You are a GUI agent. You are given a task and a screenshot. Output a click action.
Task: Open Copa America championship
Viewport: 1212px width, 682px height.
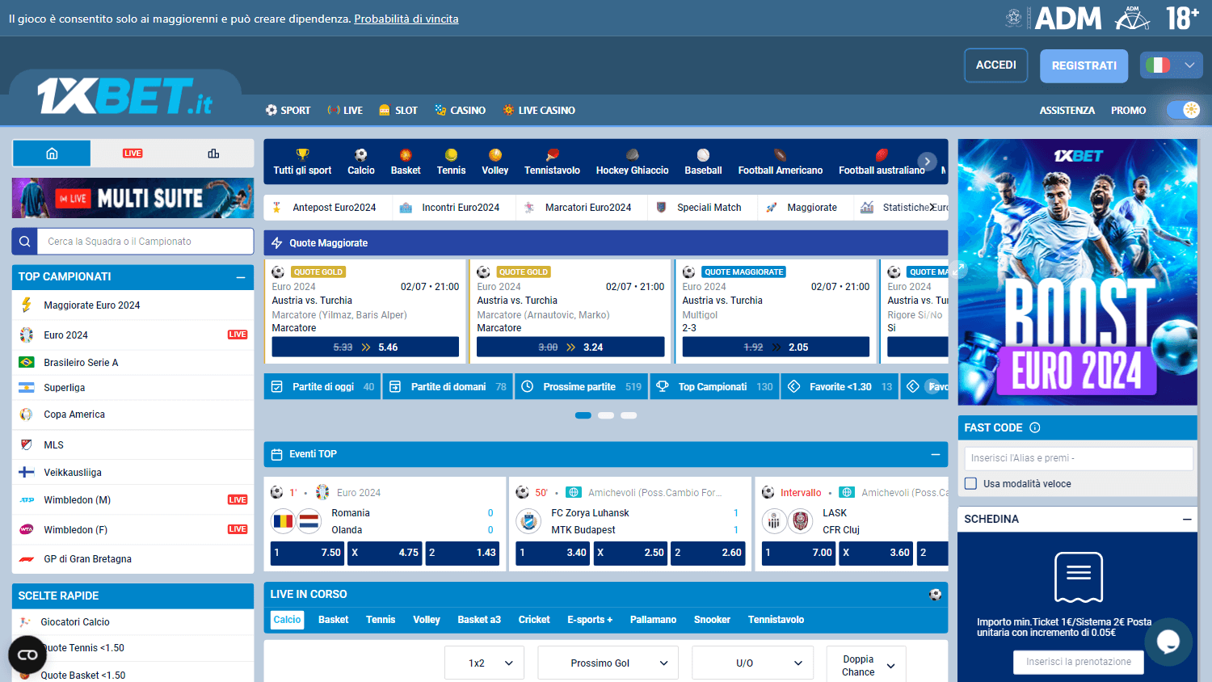[x=133, y=415]
